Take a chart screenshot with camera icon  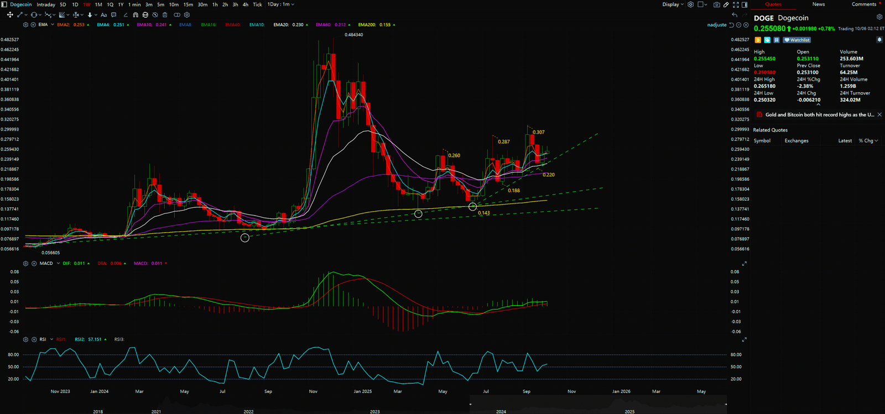pos(716,4)
